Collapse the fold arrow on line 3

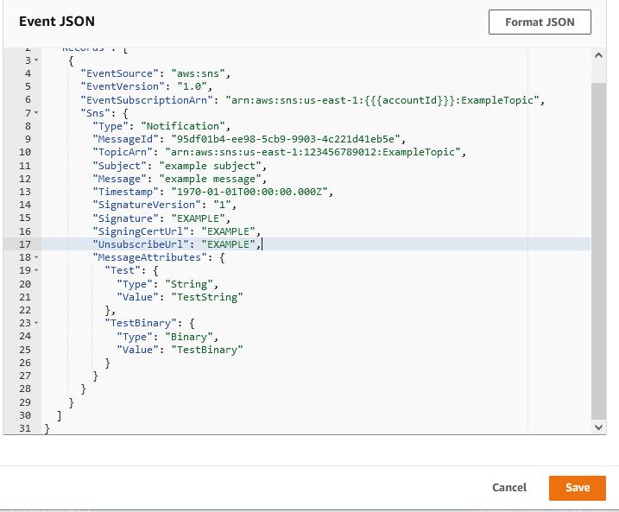[x=36, y=60]
